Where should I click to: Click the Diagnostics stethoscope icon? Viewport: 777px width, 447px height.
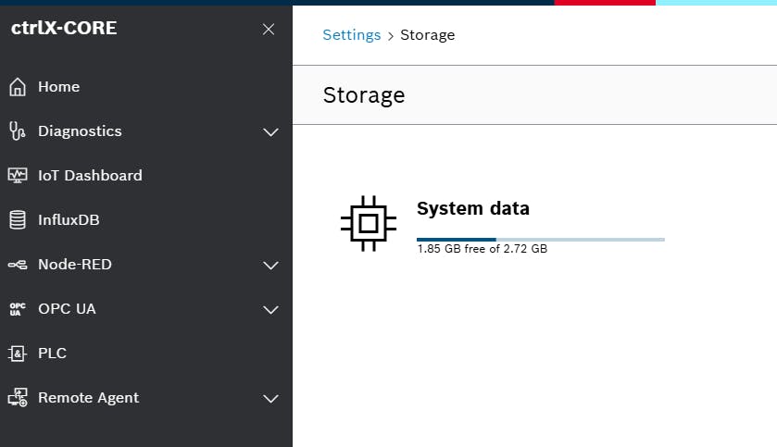pyautogui.click(x=17, y=131)
